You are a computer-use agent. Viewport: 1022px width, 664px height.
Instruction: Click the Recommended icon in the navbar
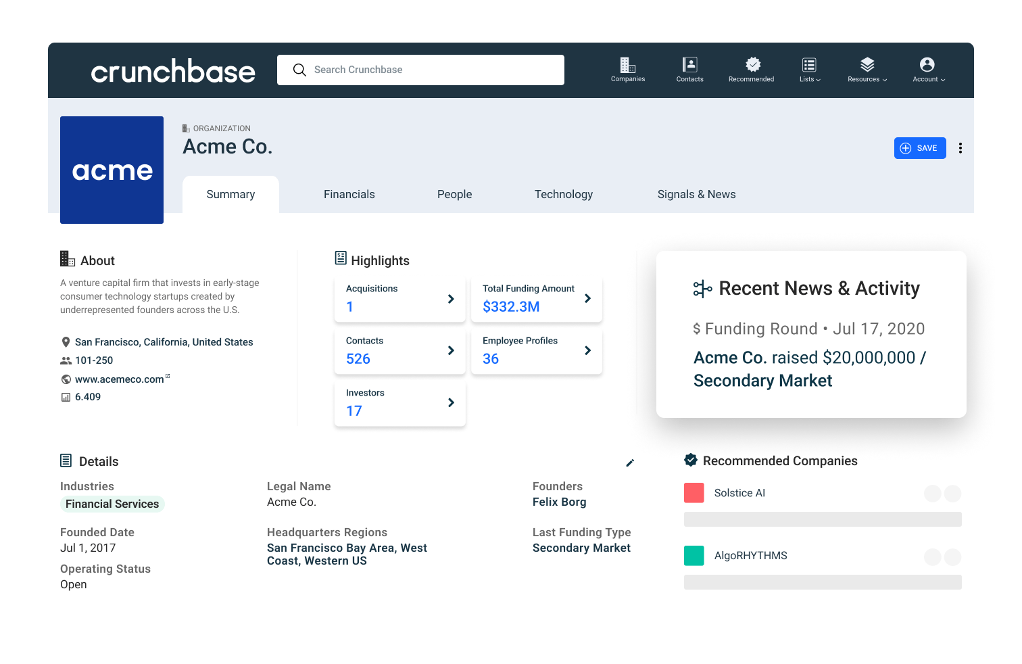pyautogui.click(x=751, y=65)
